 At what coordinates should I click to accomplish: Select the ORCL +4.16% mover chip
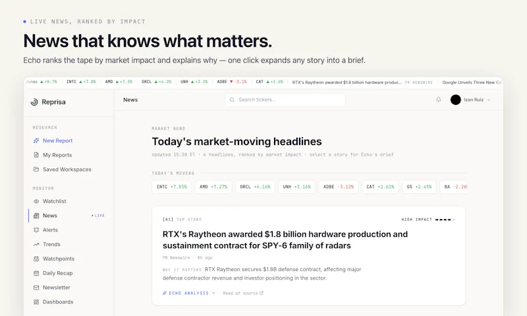[x=255, y=187]
